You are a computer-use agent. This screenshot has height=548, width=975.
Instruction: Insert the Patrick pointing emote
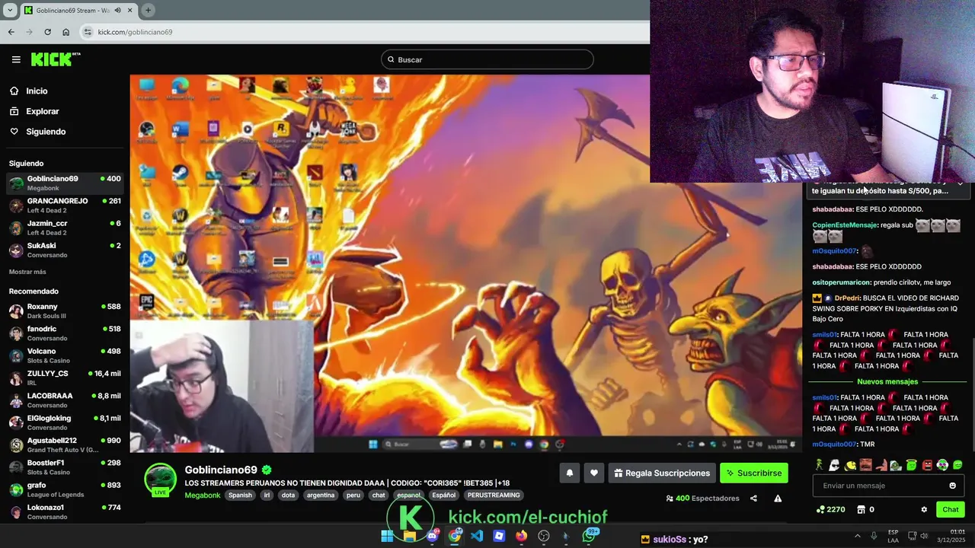[x=881, y=464]
